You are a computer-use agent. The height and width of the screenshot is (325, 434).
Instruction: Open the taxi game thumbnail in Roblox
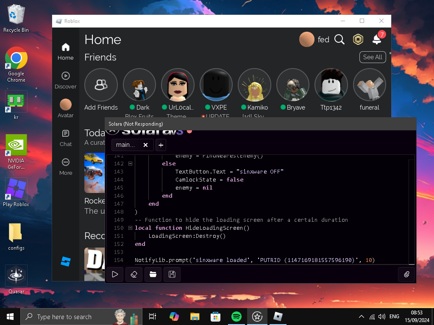[x=95, y=173]
